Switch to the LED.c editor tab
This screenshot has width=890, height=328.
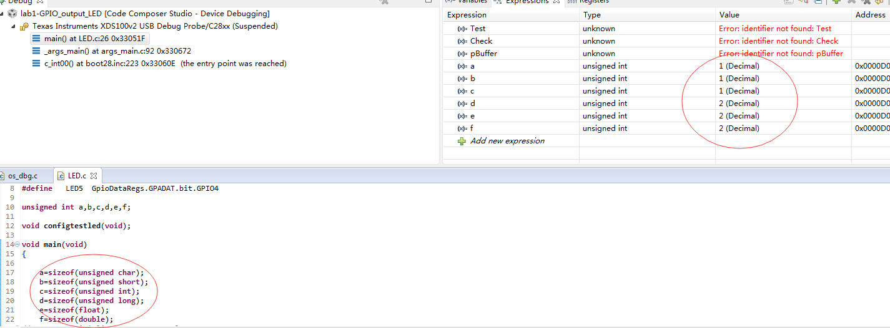(77, 176)
